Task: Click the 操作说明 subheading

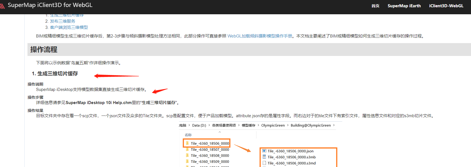Action: (x=35, y=84)
